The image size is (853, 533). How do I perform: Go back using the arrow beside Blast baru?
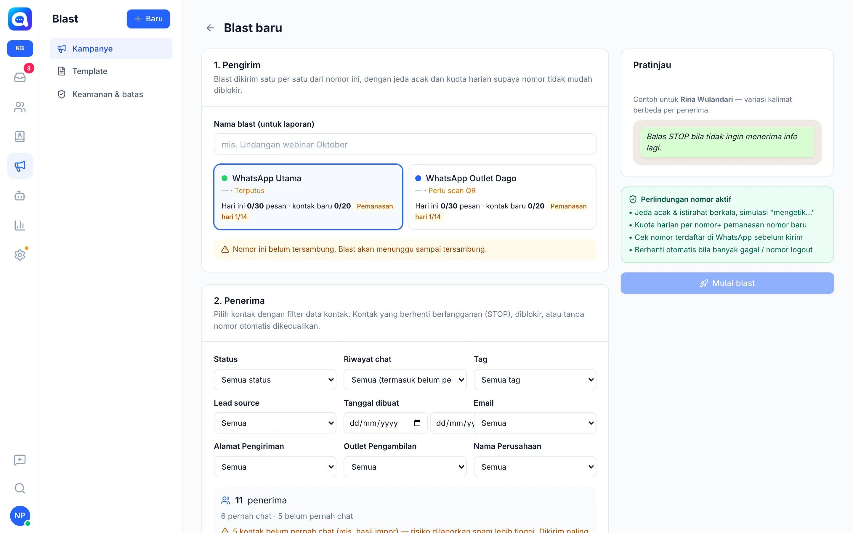(x=210, y=28)
